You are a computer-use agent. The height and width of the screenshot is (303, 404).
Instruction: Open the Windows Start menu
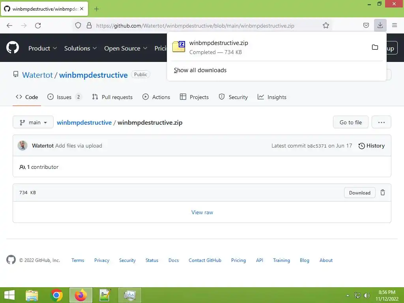tap(9, 295)
